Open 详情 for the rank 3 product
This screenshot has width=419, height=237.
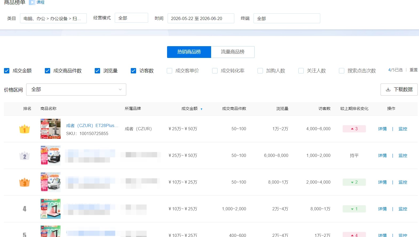coord(382,182)
